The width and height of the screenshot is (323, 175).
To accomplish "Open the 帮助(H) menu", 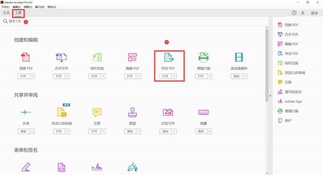I will [x=52, y=7].
